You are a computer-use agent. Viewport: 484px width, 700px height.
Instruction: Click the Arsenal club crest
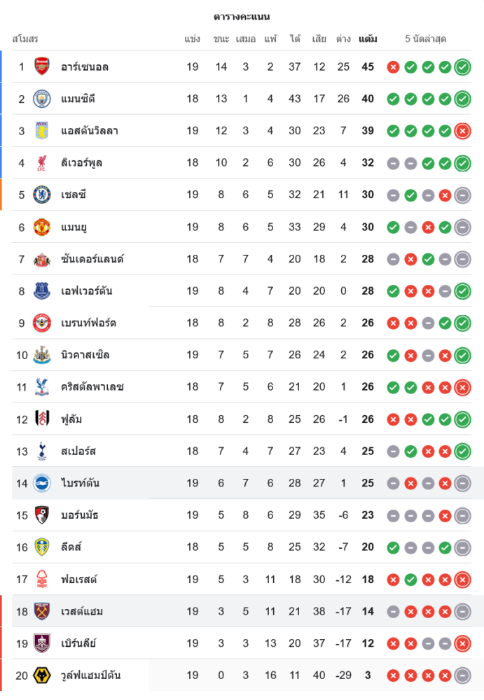coord(42,66)
